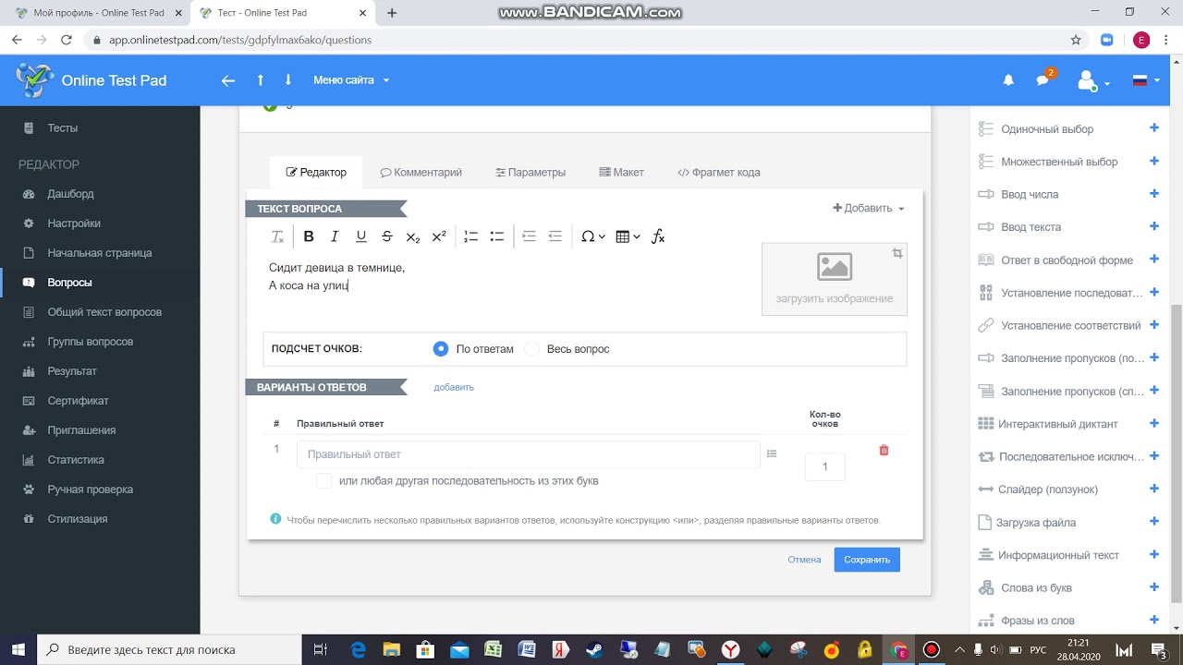Open chat messages icon
This screenshot has width=1183, height=665.
[x=1043, y=80]
